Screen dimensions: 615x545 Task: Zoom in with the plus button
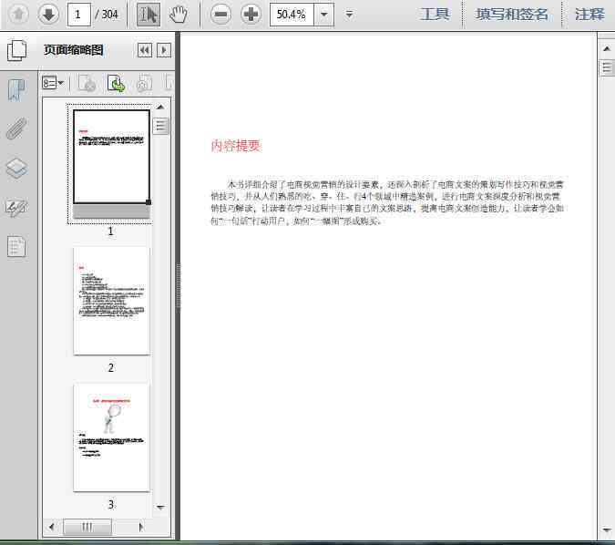251,15
